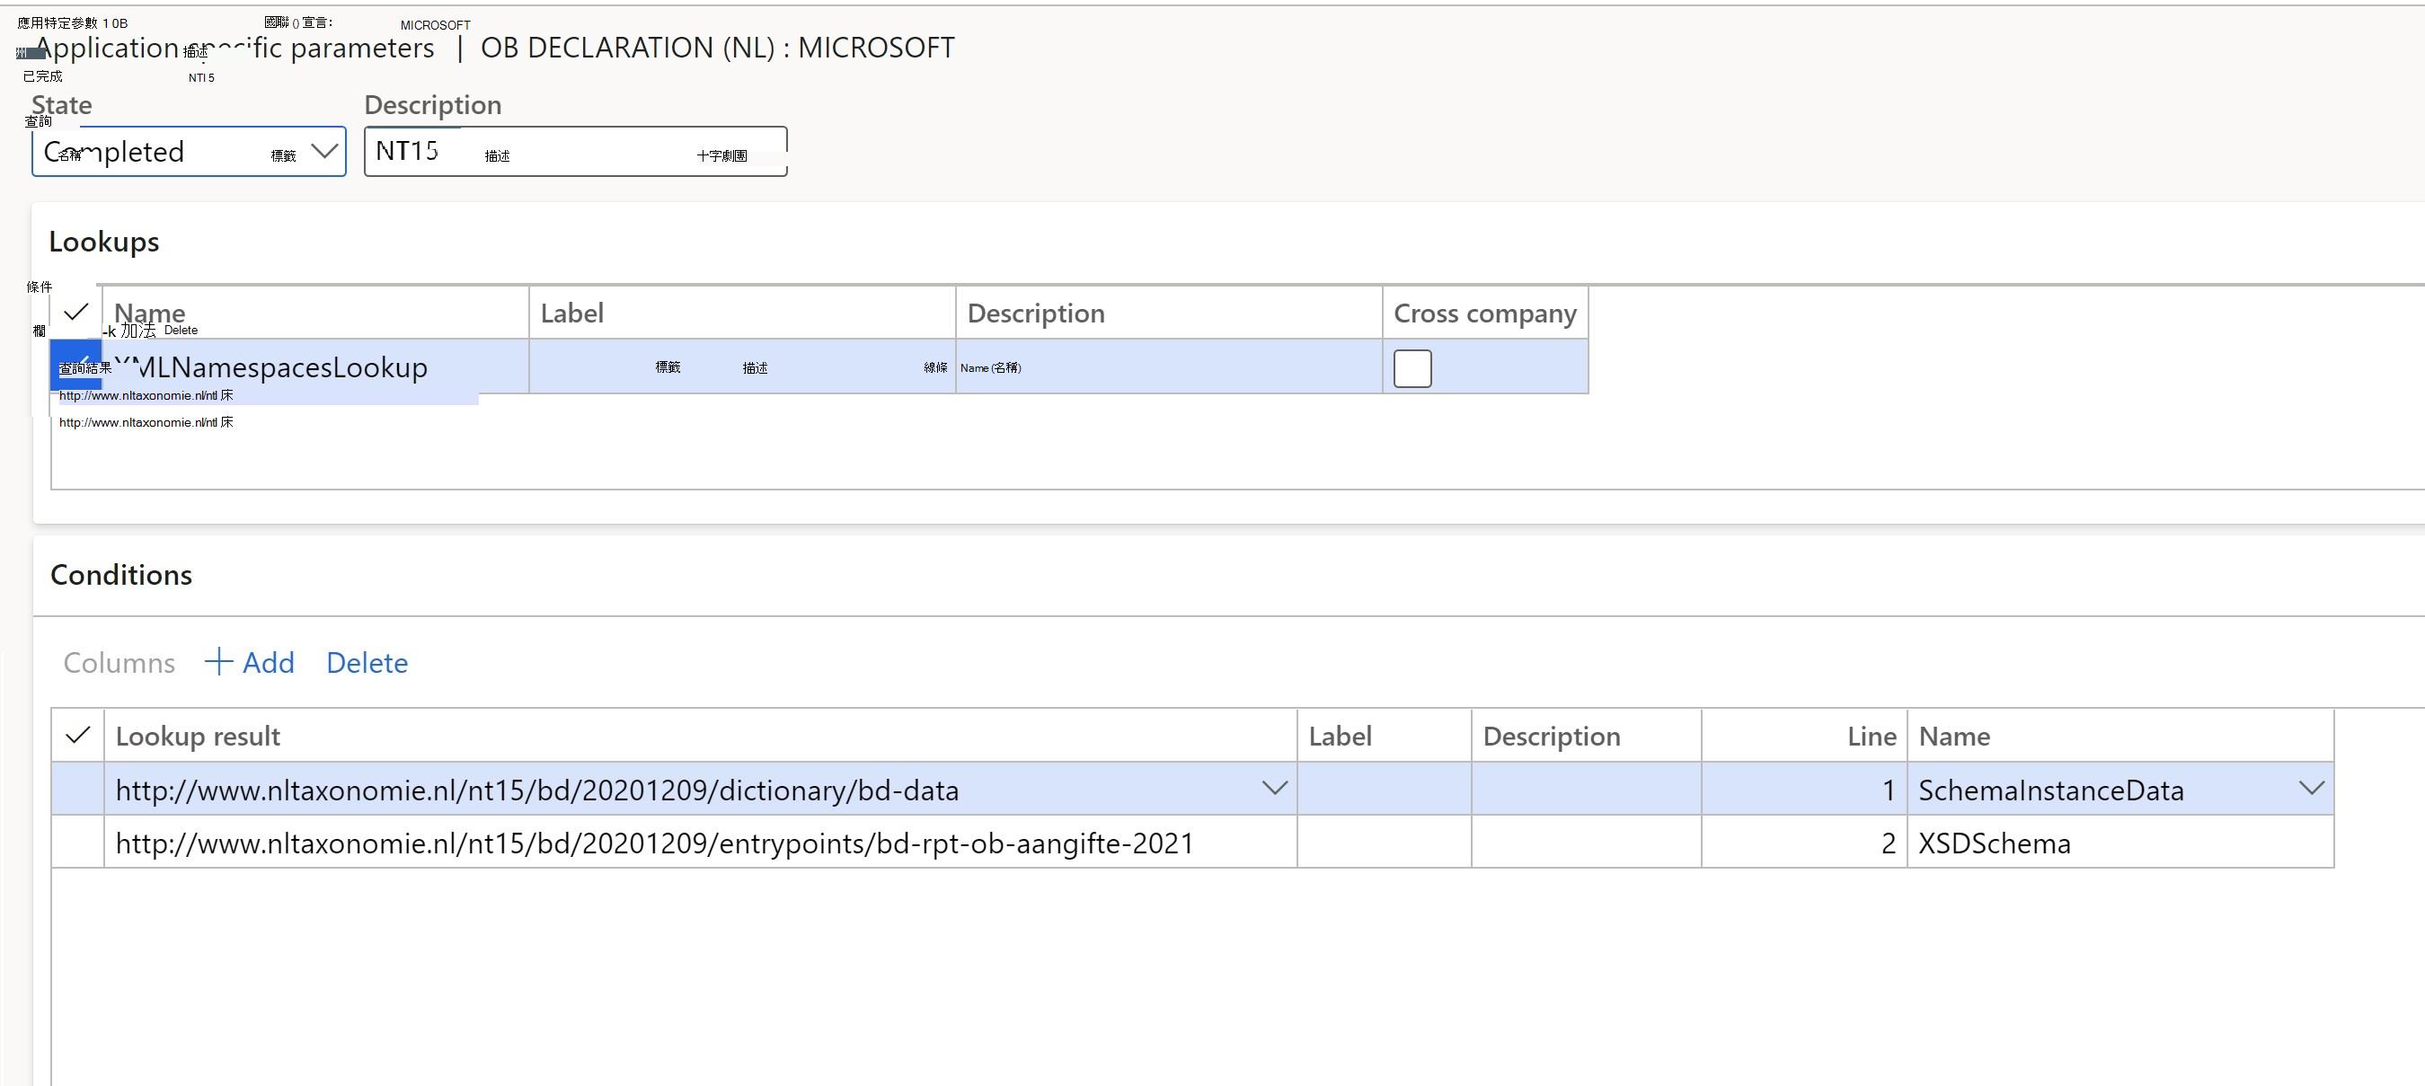The image size is (2425, 1086).
Task: Click the XSDSchema name cell
Action: tap(2120, 843)
